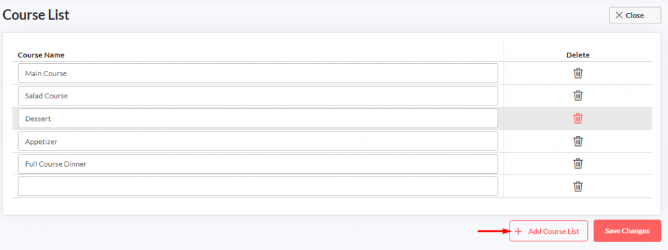Close the Course List panel
The width and height of the screenshot is (668, 250).
(635, 16)
